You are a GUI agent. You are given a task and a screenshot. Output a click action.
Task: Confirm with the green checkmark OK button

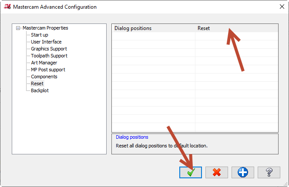191,173
